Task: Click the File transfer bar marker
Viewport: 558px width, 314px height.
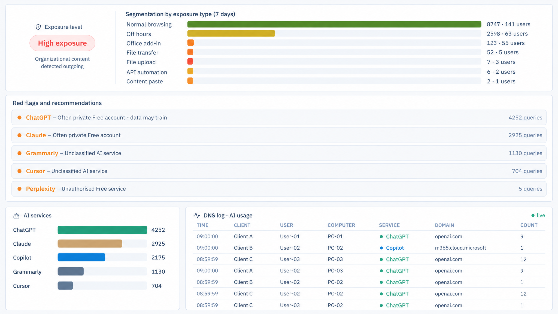Action: (x=190, y=52)
